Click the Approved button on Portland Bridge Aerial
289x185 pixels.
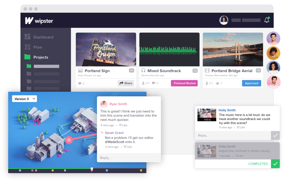(x=251, y=83)
